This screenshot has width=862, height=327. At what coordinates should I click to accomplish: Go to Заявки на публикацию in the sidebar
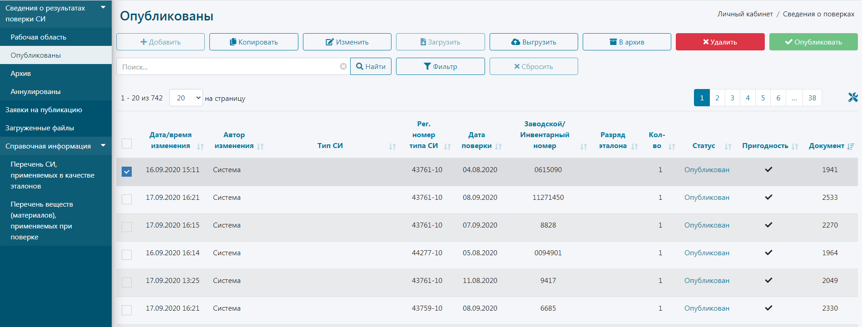[44, 110]
